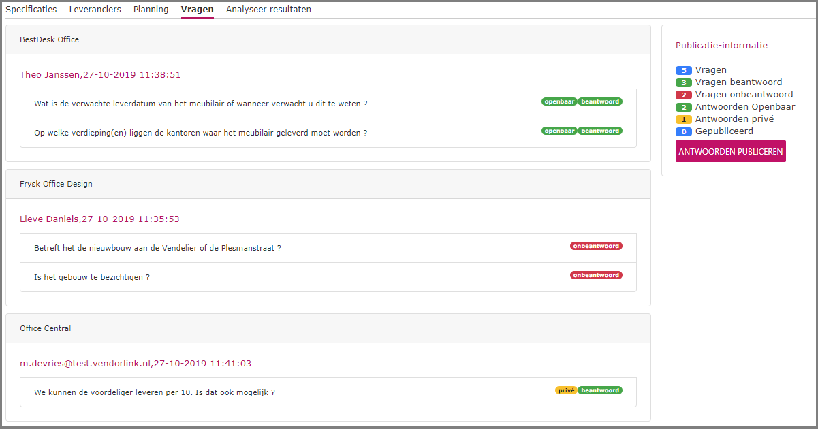Viewport: 818px width, 429px height.
Task: Select question 'Is het gebouw te bezichtigen ?'
Action: tap(328, 277)
